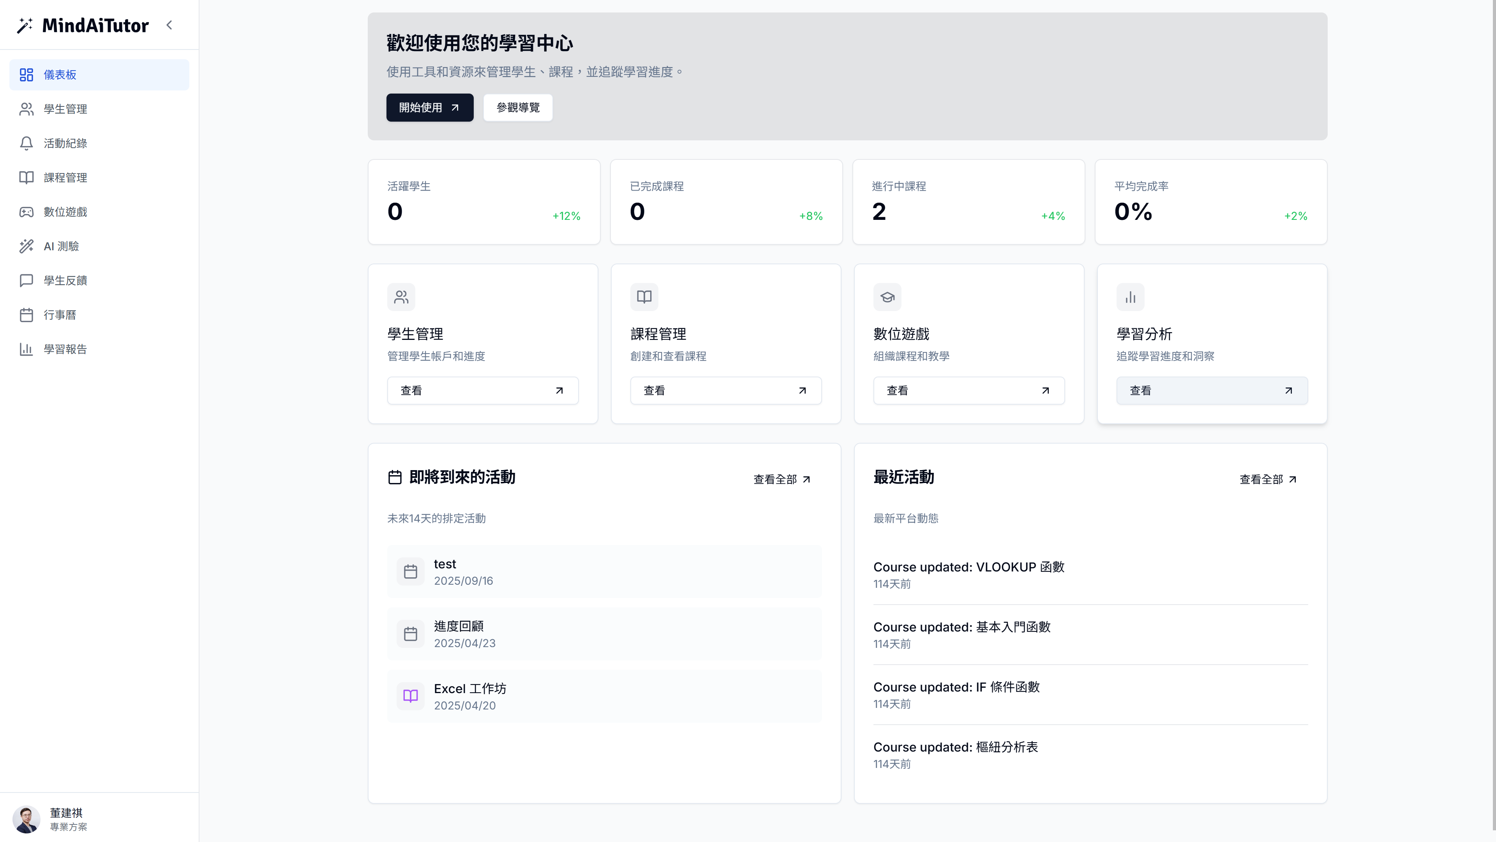Click the bar chart icon for 學習報告
Viewport: 1496px width, 842px height.
pyautogui.click(x=26, y=349)
